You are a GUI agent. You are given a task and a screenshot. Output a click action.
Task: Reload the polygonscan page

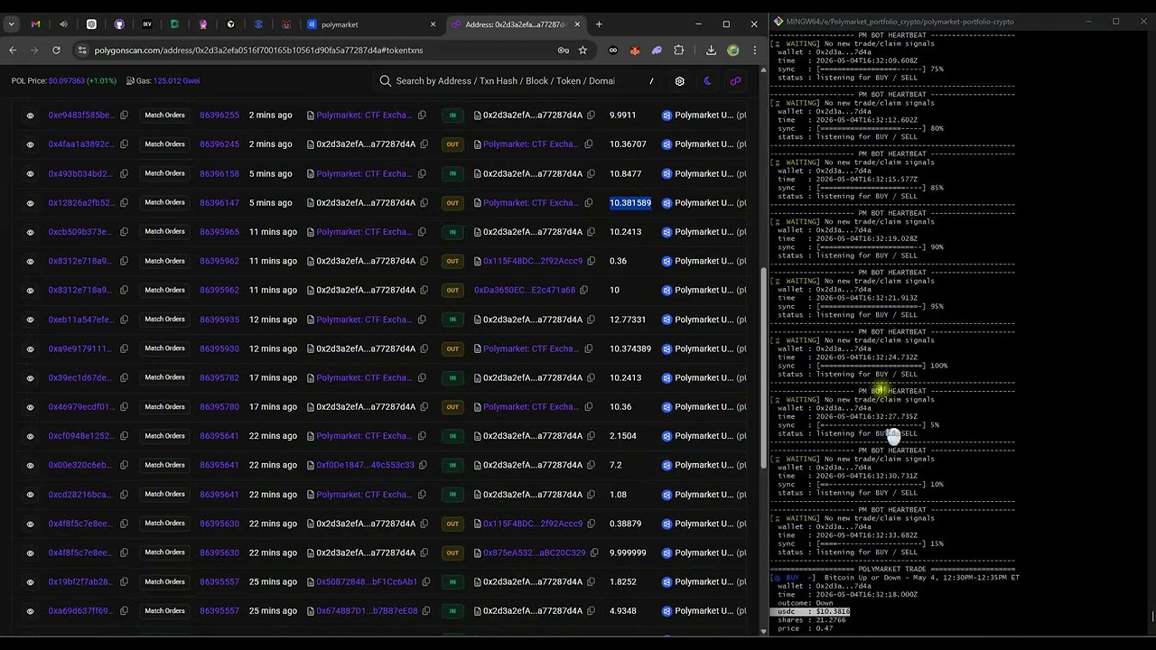coord(56,51)
